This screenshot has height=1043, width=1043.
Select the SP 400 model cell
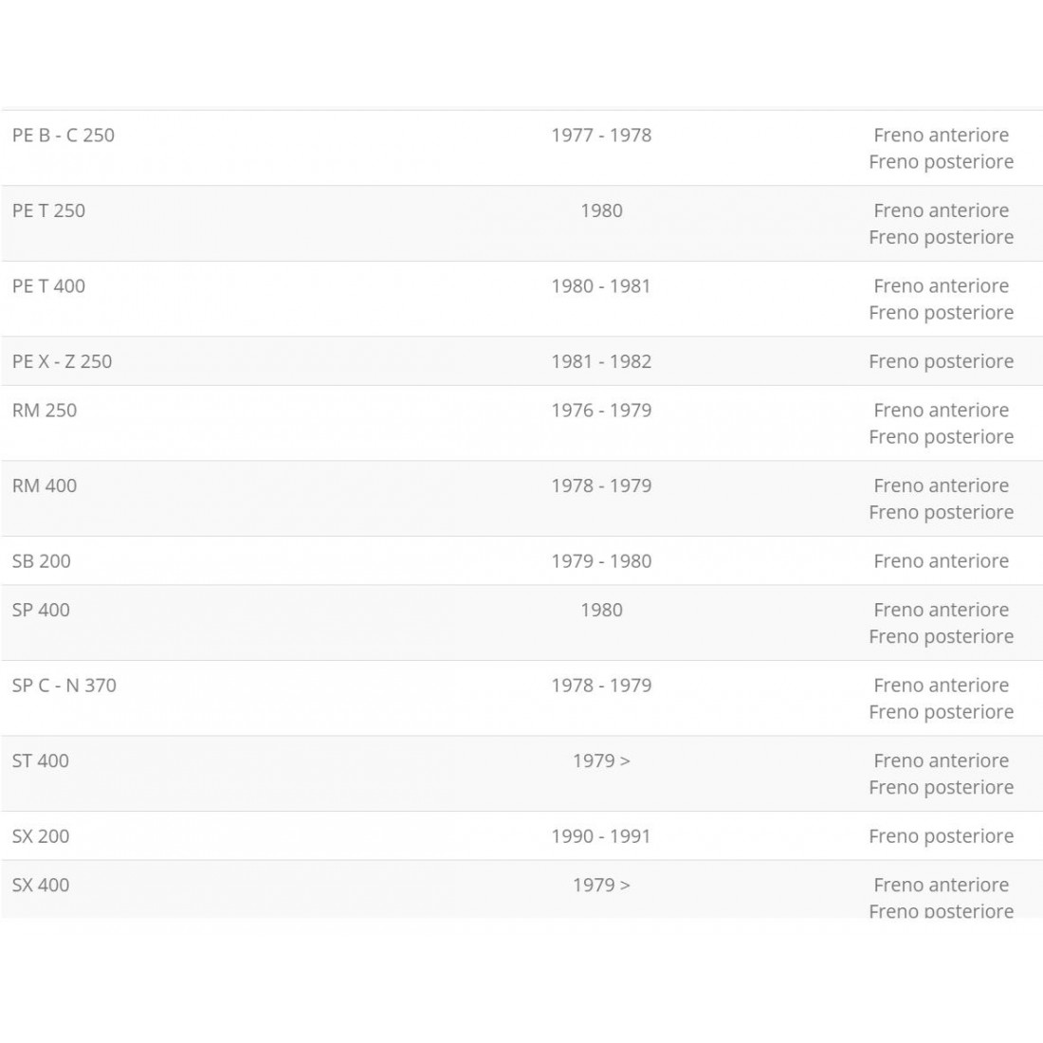[x=41, y=610]
